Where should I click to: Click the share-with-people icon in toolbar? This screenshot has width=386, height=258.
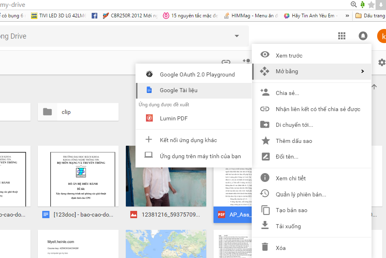coord(246,62)
